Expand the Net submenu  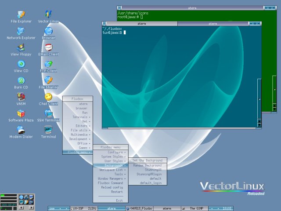tap(78, 121)
